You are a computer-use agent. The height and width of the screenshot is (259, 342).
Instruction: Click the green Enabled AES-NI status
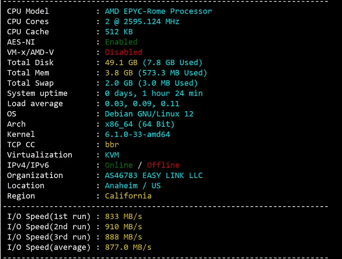click(x=121, y=42)
